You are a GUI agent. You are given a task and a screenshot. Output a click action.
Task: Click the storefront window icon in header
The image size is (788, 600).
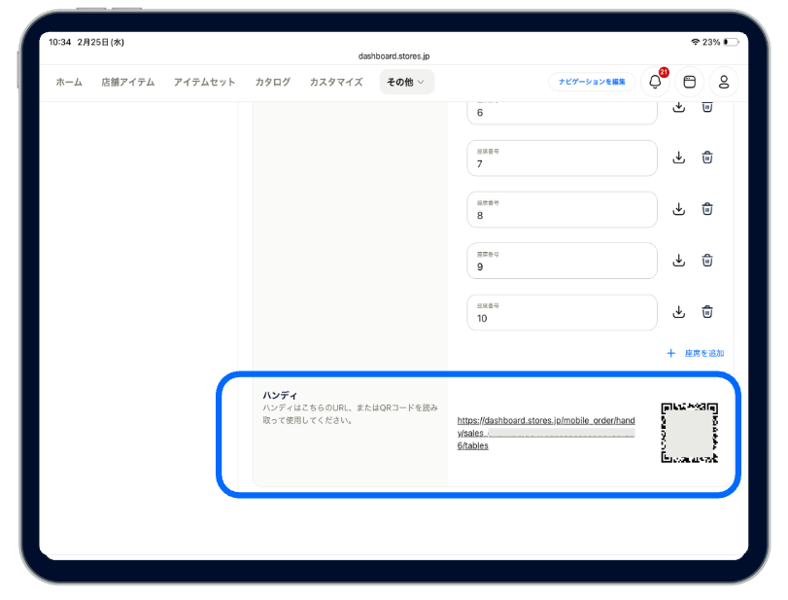(689, 83)
